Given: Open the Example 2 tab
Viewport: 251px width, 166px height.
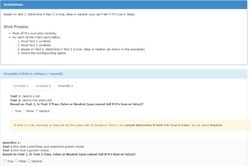Looking at the screenshot, I should 43,86.
